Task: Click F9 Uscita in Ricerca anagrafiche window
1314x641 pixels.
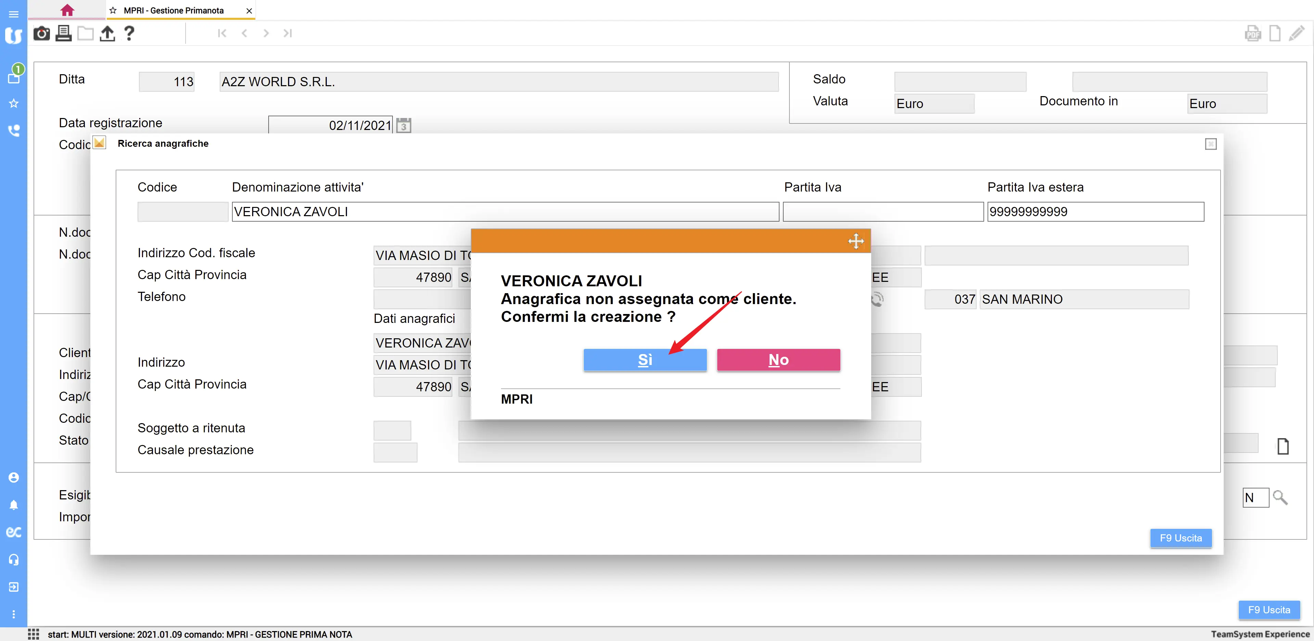Action: [x=1180, y=538]
